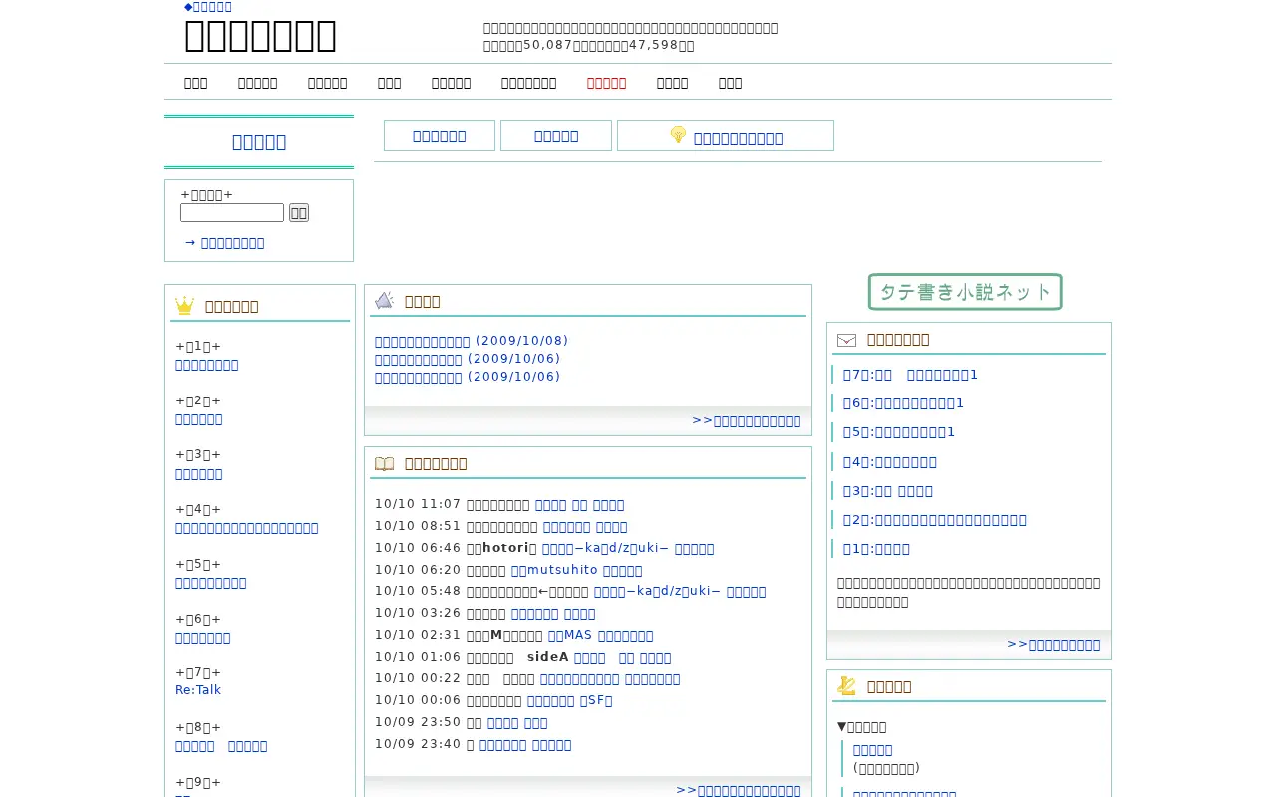Image resolution: width=1276 pixels, height=797 pixels.
Task: Click the crown icon in the ranking panel
Action: (x=184, y=306)
